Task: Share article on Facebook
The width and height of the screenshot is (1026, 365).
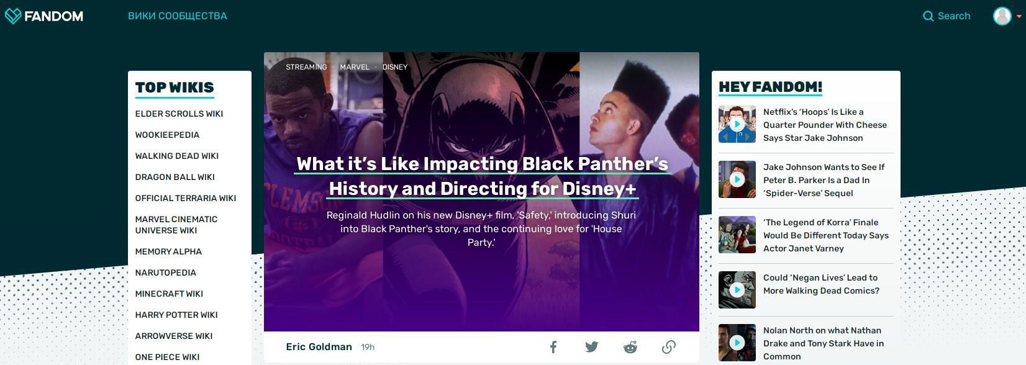Action: point(553,347)
